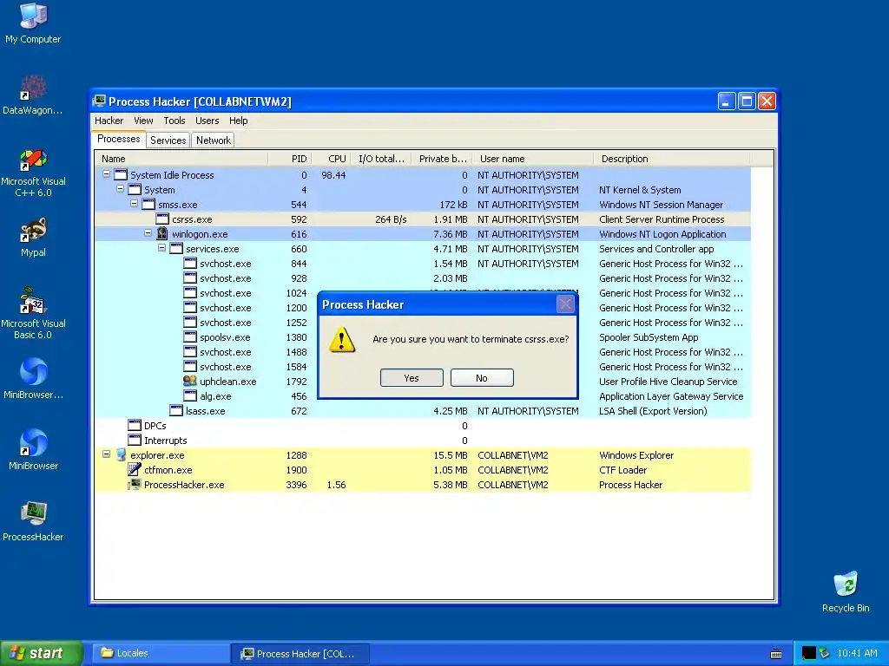
Task: Click the lsass.exe window icon
Action: 176,410
